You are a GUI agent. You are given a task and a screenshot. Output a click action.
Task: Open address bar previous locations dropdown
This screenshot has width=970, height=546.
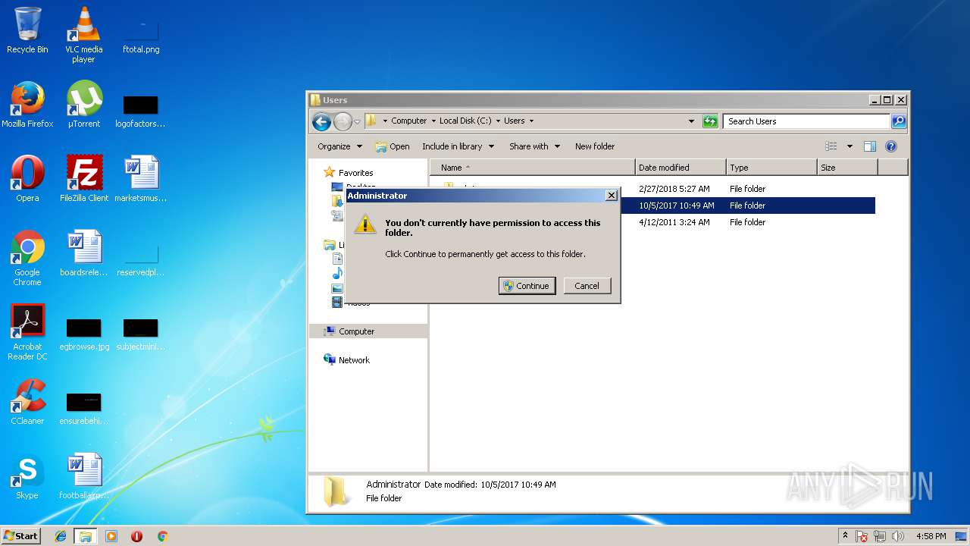tap(691, 121)
